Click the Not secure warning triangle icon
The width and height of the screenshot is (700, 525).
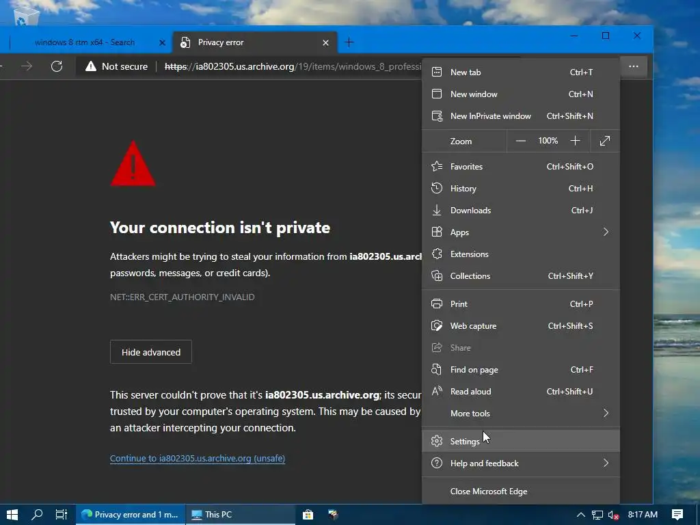pos(91,66)
